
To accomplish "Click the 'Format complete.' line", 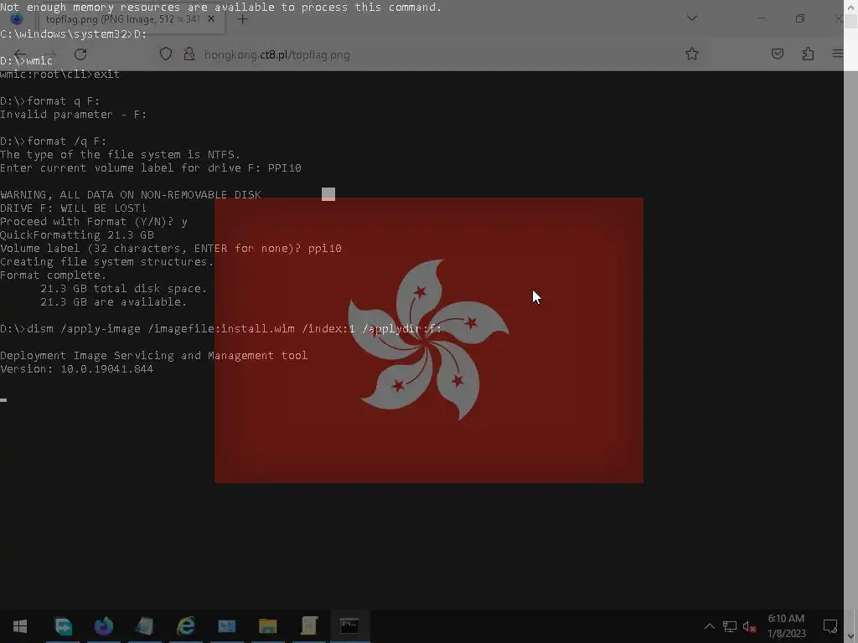I will [53, 275].
